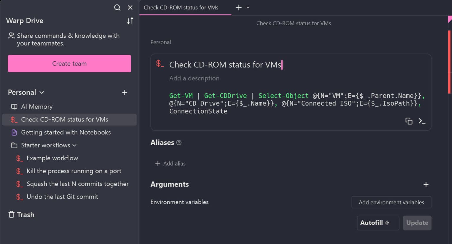Click the Autofill button
Viewport: 452px width, 244px height.
(x=378, y=223)
